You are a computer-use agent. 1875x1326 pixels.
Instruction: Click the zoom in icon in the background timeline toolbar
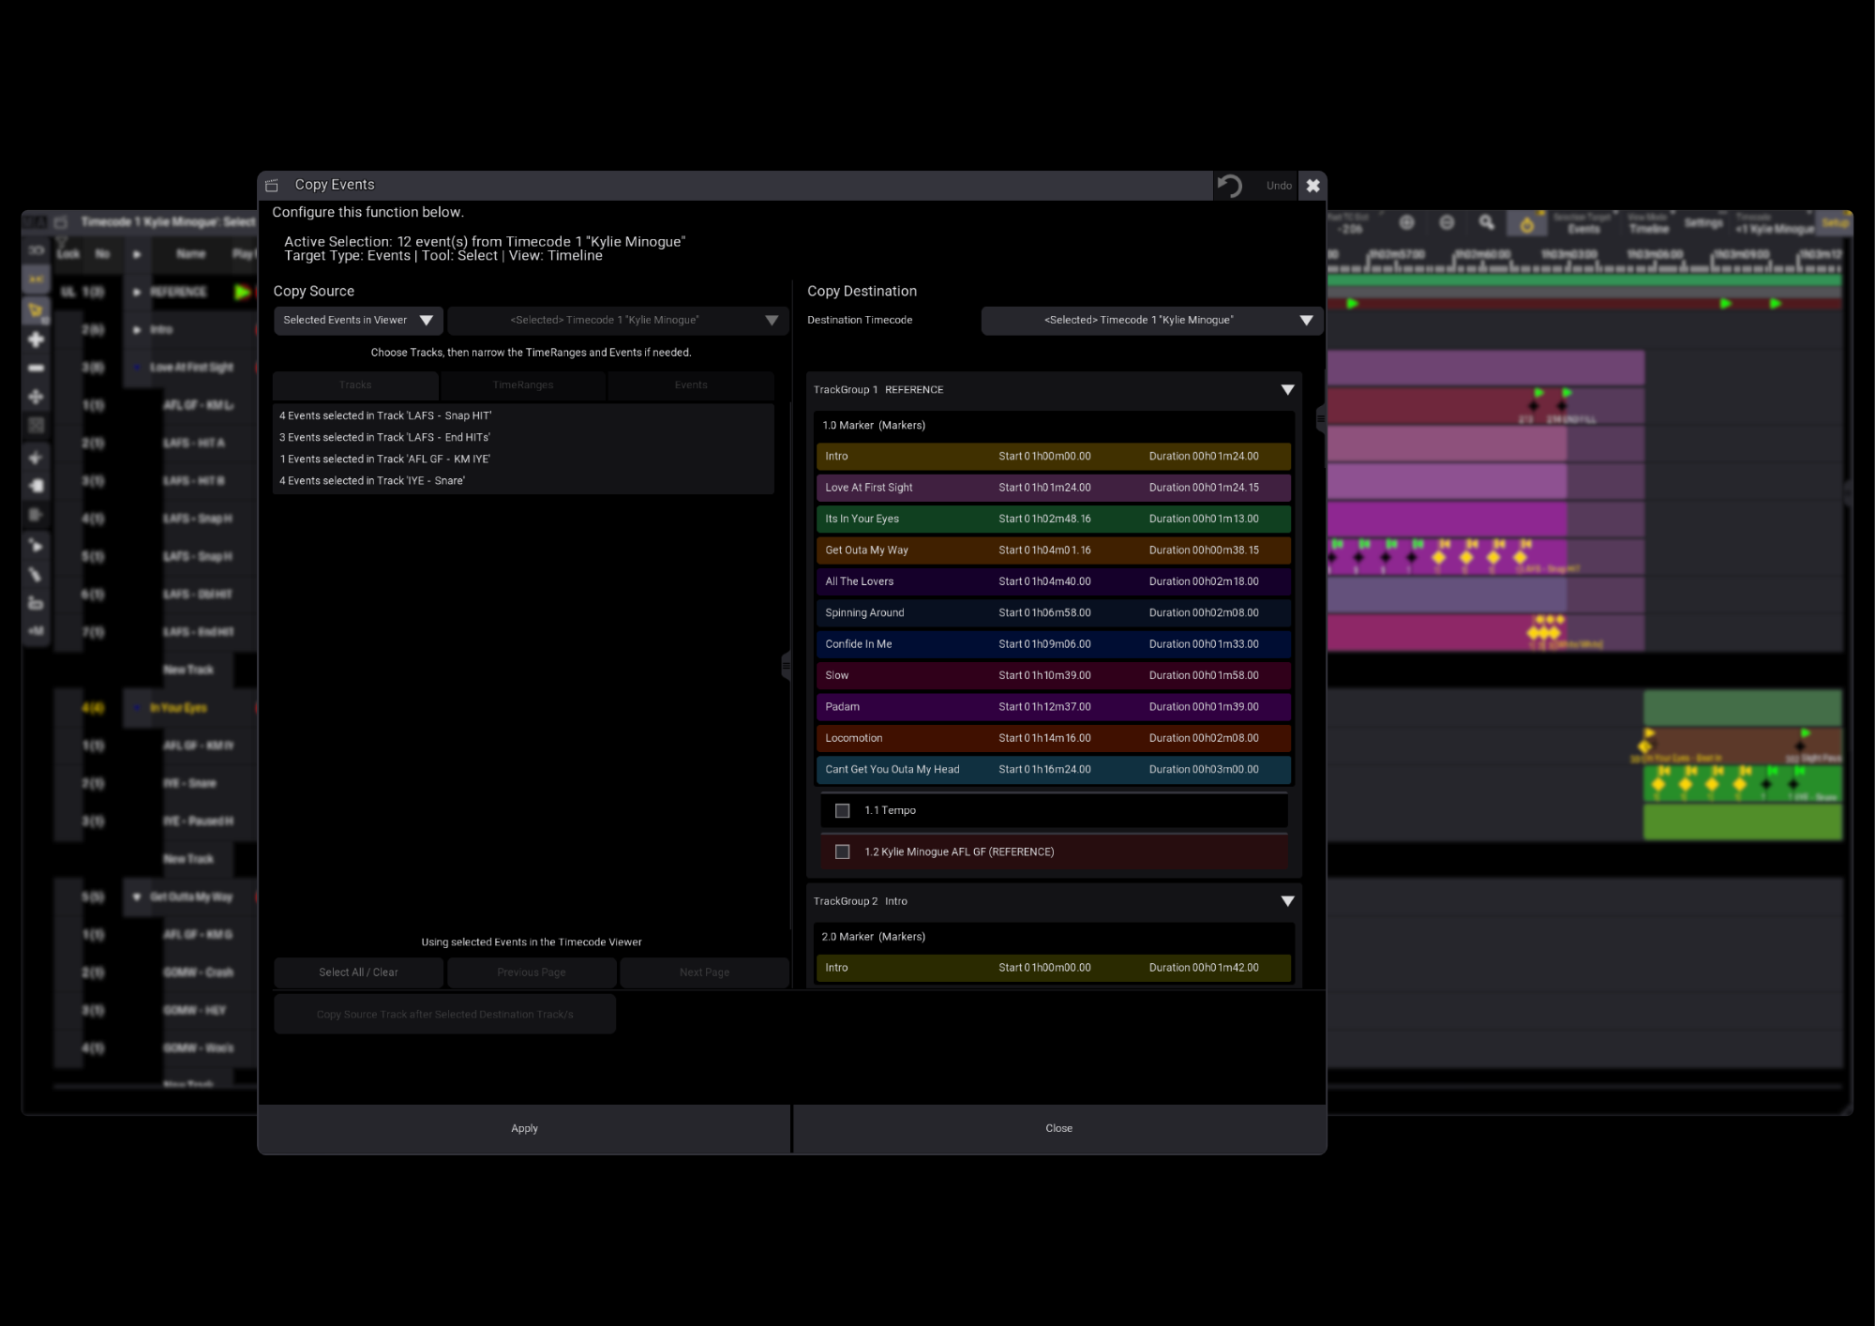1406,223
